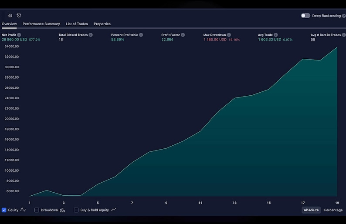Screen dimensions: 346x224
Task: Switch to the Overview tab
Action: (x=9, y=24)
